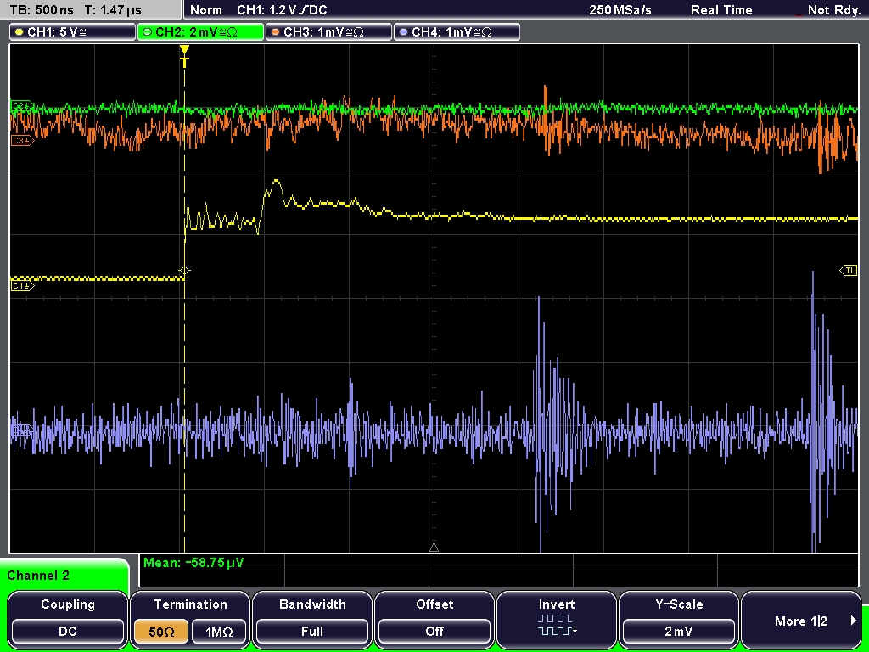The image size is (869, 652).
Task: Set termination to 1MΩ
Action: [219, 632]
